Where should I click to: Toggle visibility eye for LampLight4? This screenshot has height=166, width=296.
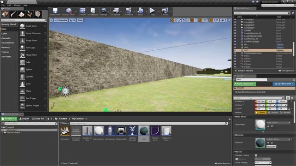(235, 28)
